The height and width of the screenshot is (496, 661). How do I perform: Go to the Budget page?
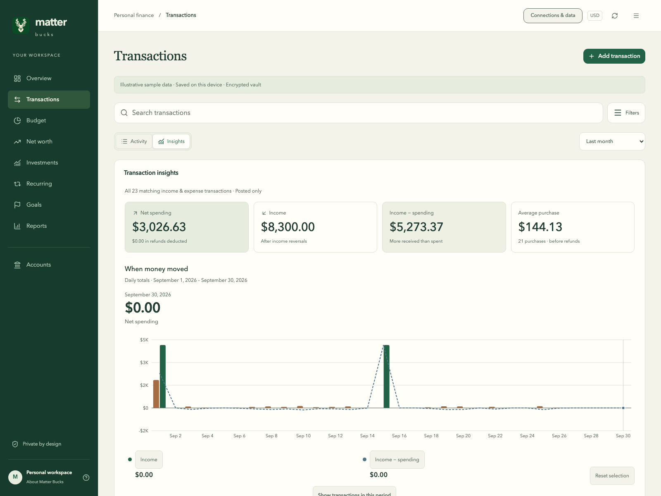tap(49, 121)
